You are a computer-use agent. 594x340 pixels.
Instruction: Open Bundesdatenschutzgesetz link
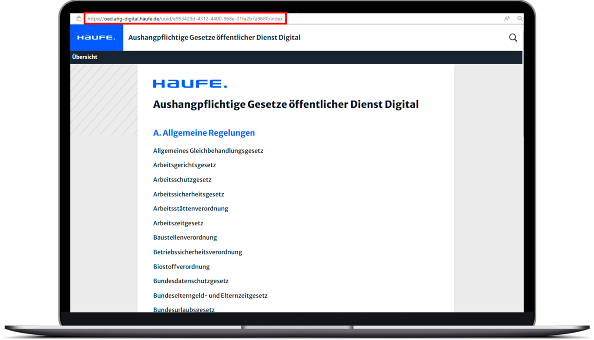tap(191, 281)
